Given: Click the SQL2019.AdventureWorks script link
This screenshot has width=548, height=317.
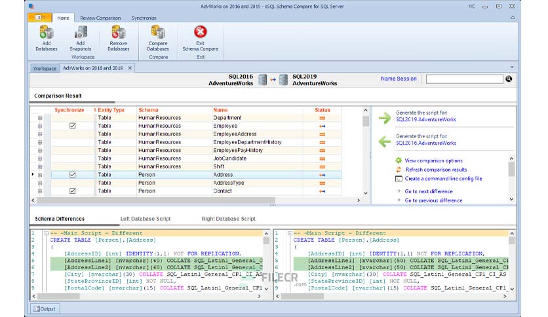Looking at the screenshot, I should pyautogui.click(x=426, y=119).
